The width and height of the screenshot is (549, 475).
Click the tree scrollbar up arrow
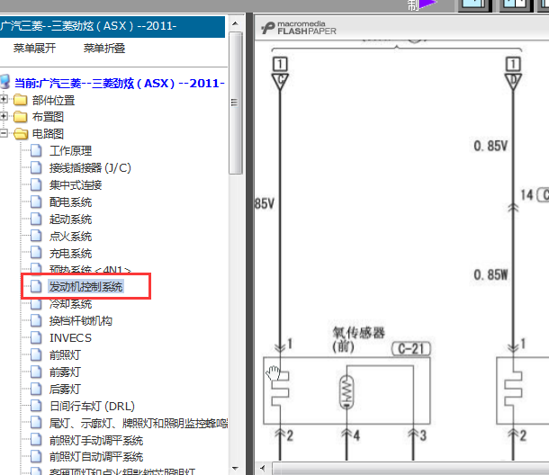(235, 23)
